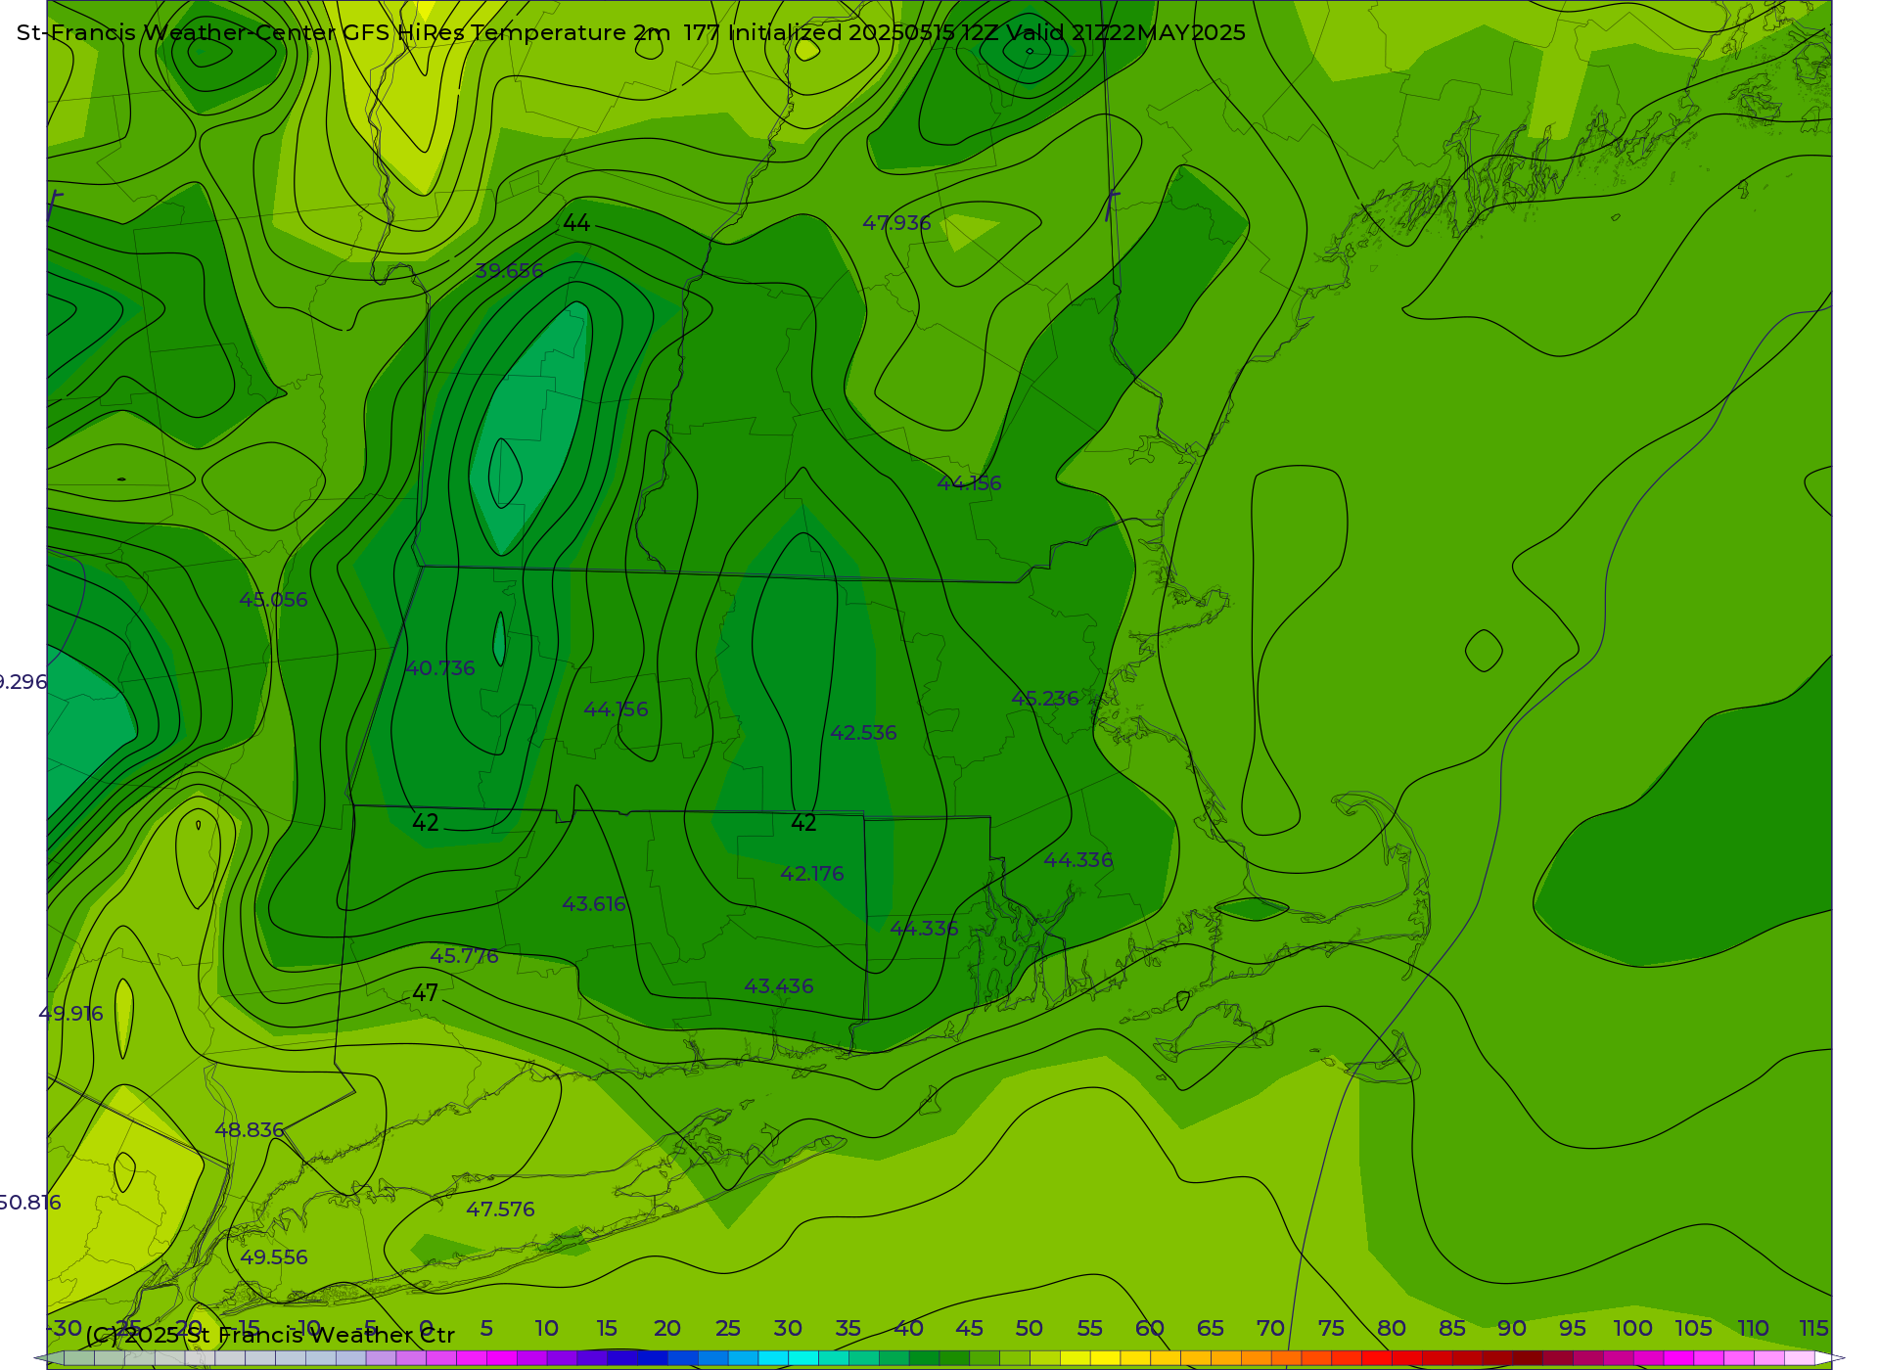Image resolution: width=1879 pixels, height=1370 pixels.
Task: Select the 43.616 temperature reading
Action: click(594, 904)
